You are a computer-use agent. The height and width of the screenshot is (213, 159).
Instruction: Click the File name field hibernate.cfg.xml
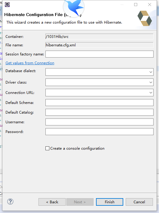point(99,45)
